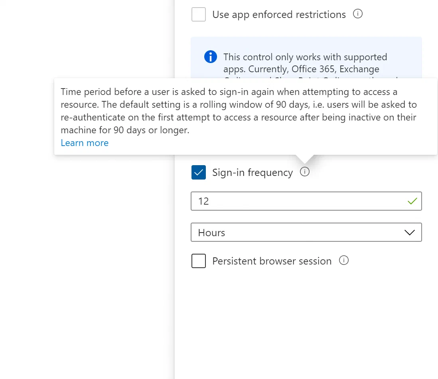The height and width of the screenshot is (379, 438).
Task: Open info icon beside app enforced restrictions
Action: 357,14
